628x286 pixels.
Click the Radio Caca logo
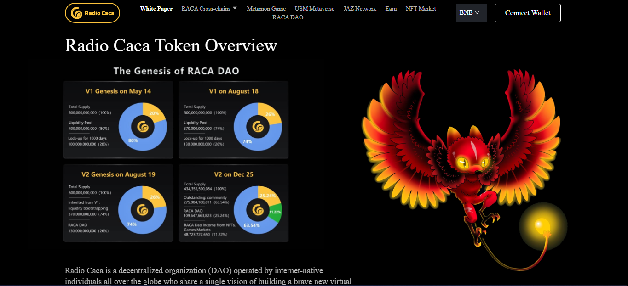(x=92, y=13)
